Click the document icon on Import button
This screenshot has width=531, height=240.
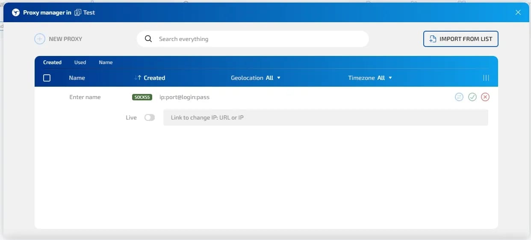pyautogui.click(x=433, y=39)
